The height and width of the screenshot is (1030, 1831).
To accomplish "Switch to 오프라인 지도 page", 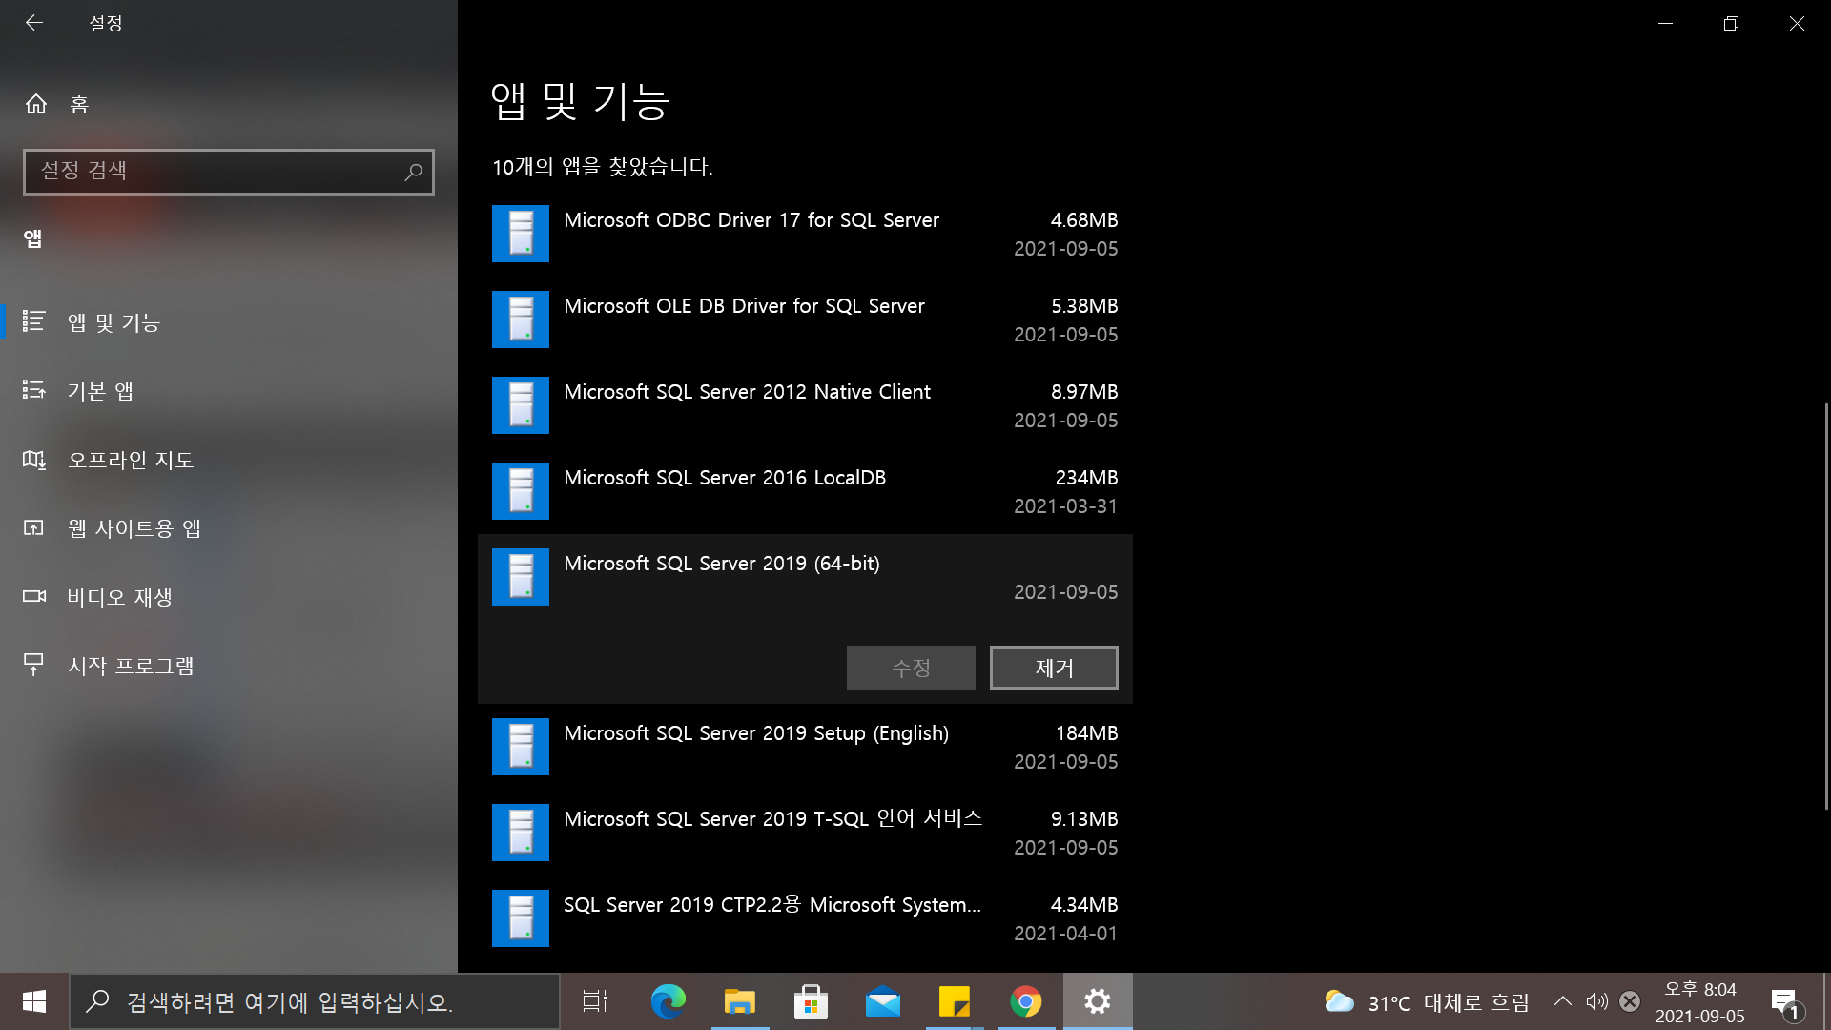I will [x=131, y=460].
